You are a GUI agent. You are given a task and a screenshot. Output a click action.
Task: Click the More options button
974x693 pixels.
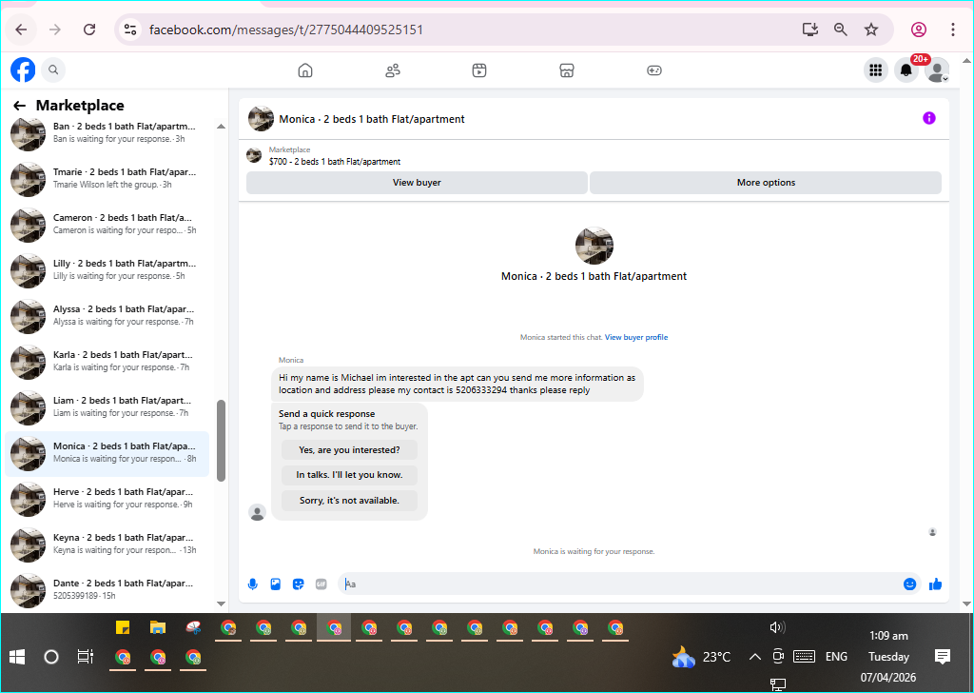pyautogui.click(x=766, y=183)
